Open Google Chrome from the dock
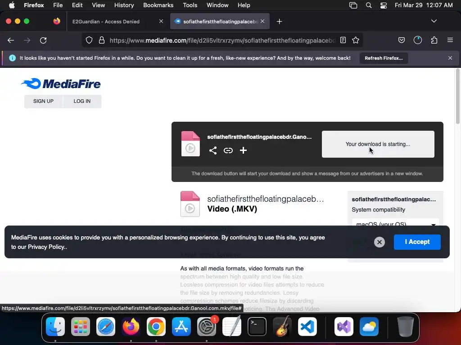The image size is (461, 345). click(x=156, y=327)
